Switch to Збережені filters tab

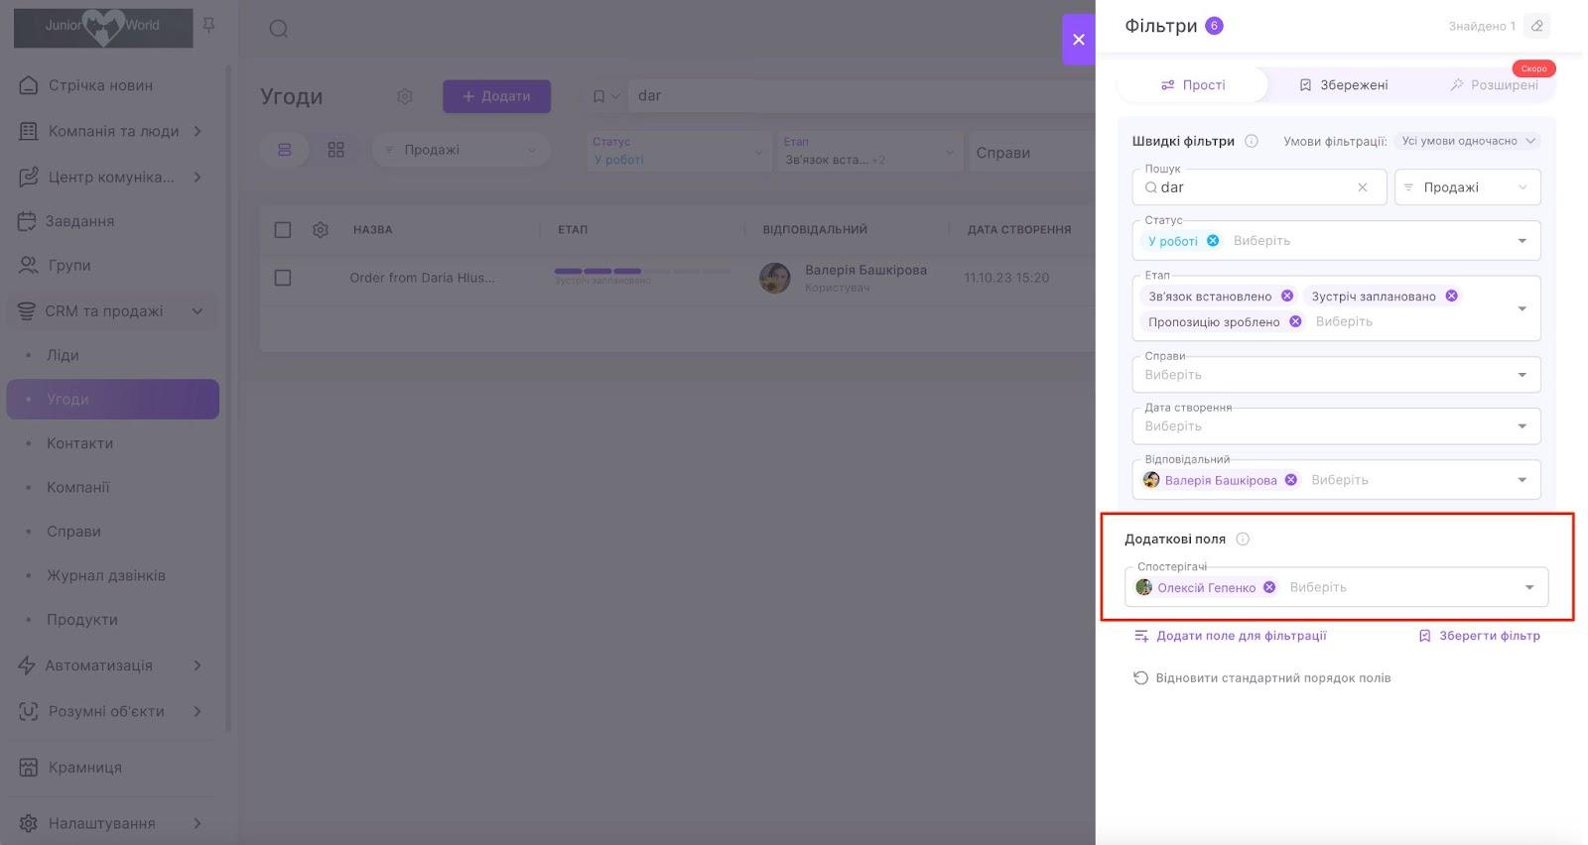click(1344, 85)
